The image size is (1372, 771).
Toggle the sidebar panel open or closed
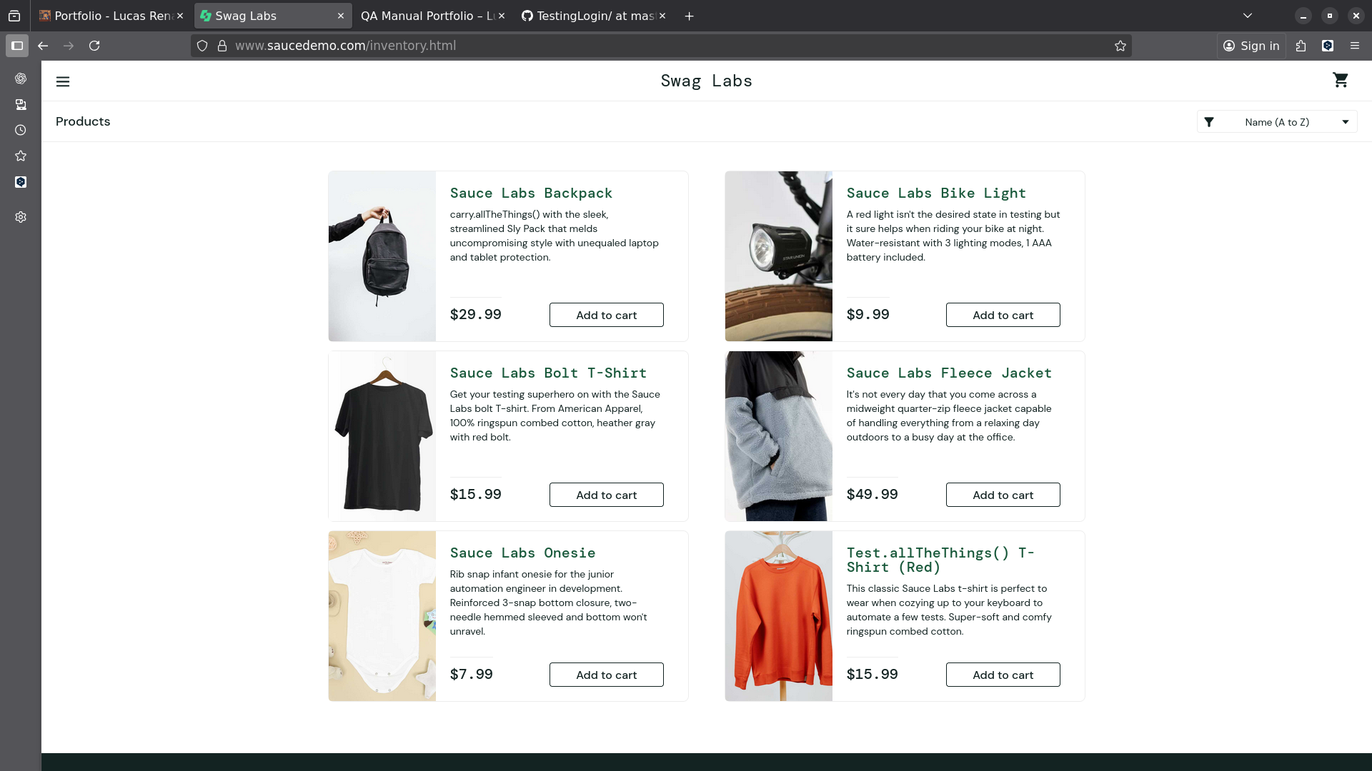click(x=17, y=46)
